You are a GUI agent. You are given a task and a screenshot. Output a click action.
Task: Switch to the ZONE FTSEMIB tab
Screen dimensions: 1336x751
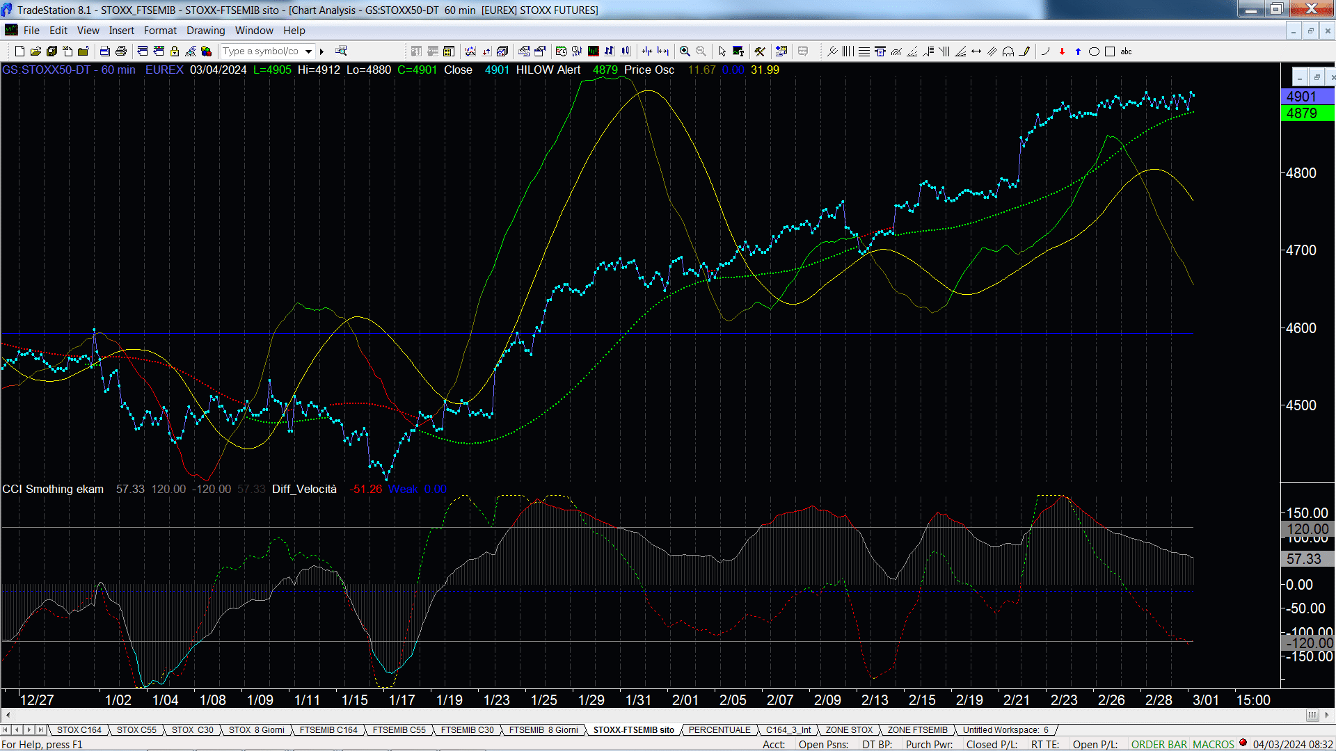(917, 730)
